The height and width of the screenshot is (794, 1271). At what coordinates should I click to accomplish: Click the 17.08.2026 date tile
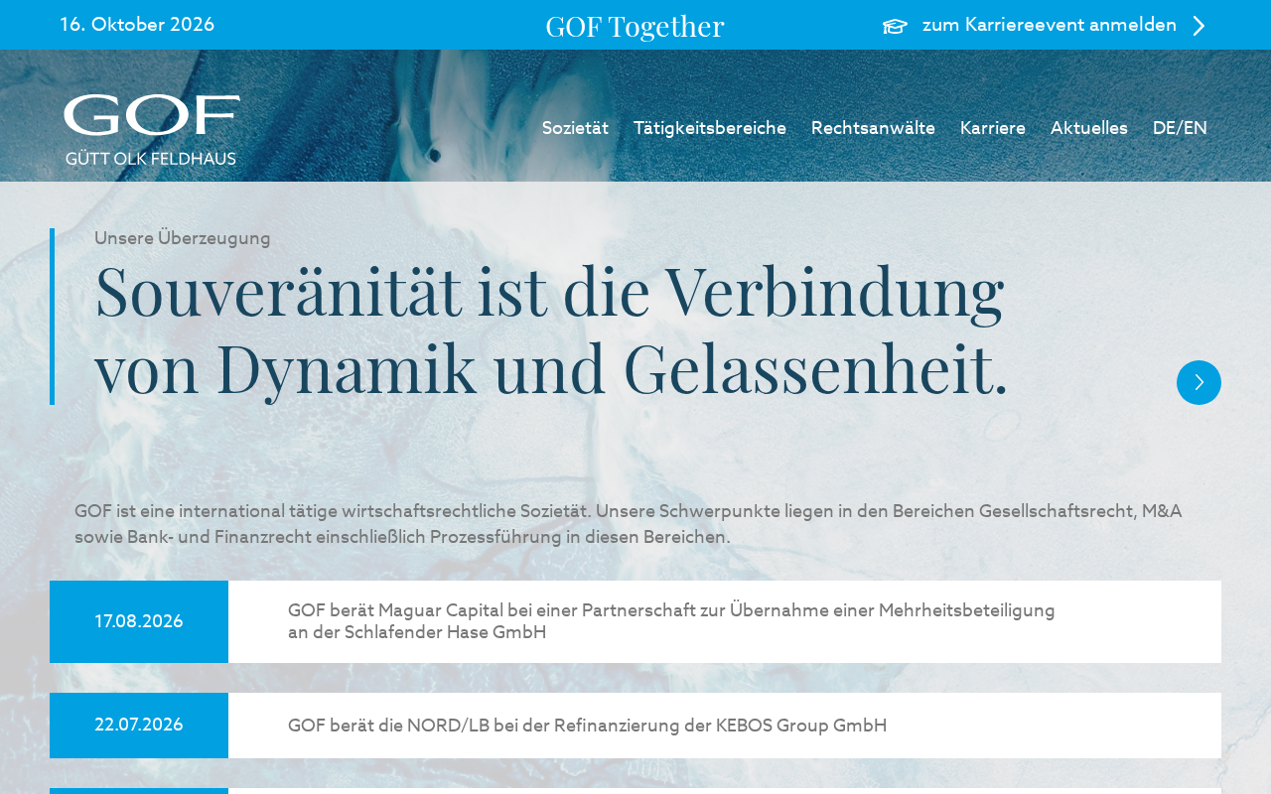click(139, 621)
